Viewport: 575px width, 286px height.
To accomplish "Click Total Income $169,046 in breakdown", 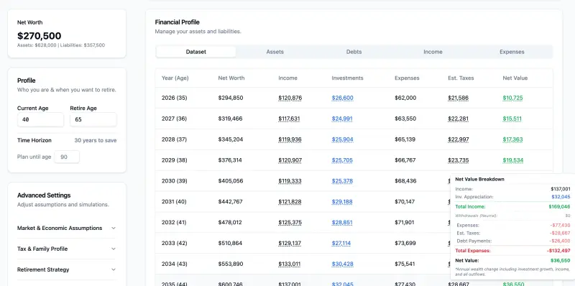I will tap(512, 207).
